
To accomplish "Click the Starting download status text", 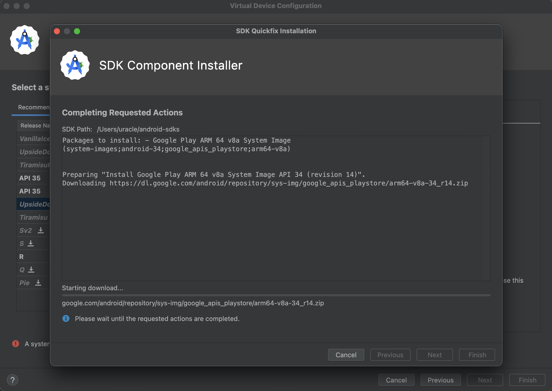I will (x=93, y=288).
